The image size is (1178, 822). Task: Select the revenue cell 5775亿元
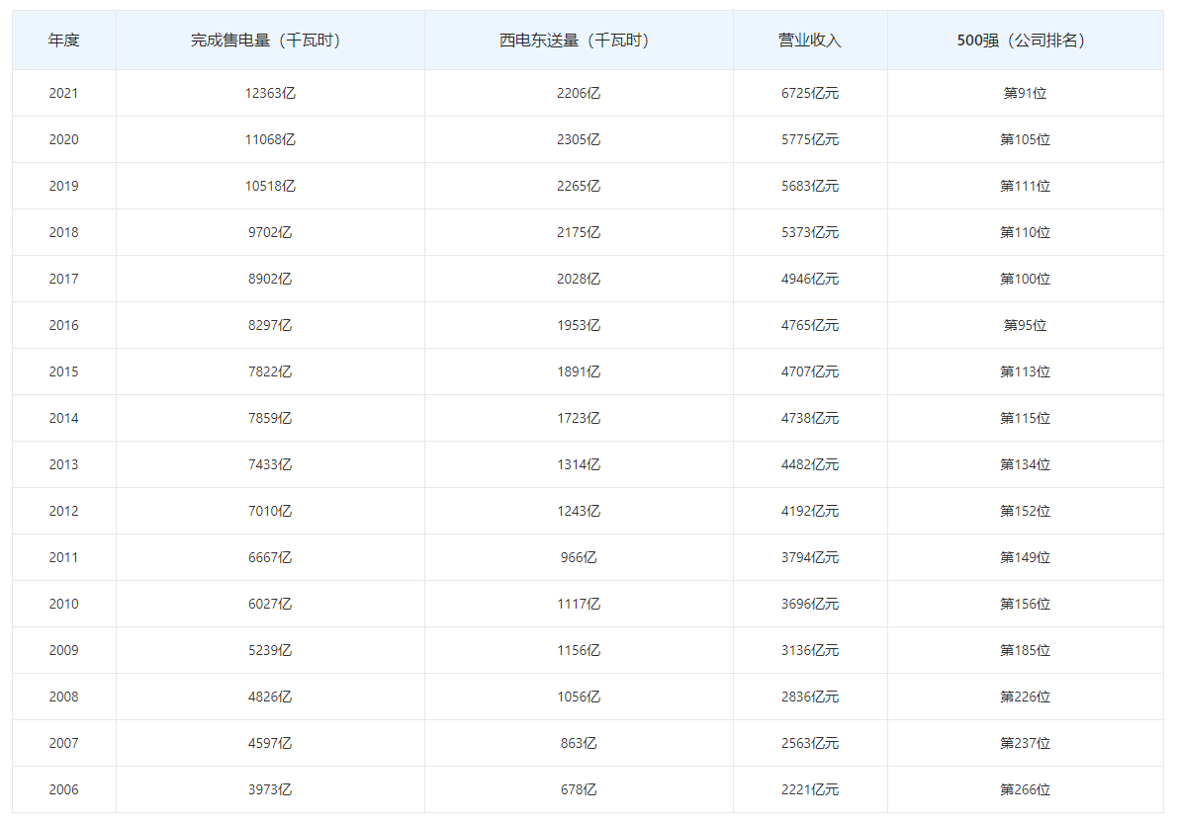[811, 139]
